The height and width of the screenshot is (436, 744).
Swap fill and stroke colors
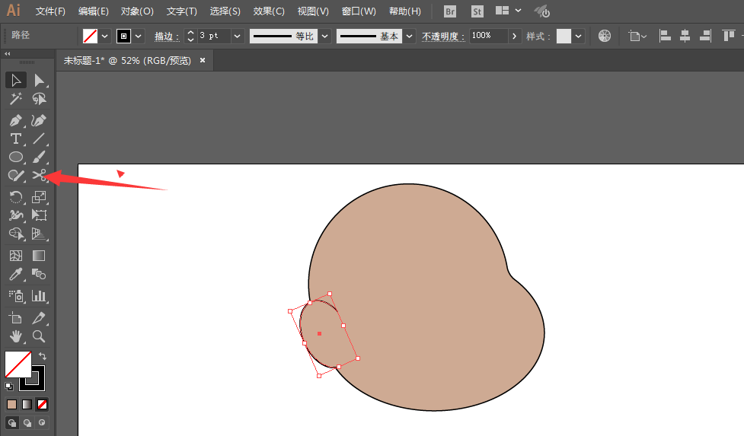(x=43, y=356)
